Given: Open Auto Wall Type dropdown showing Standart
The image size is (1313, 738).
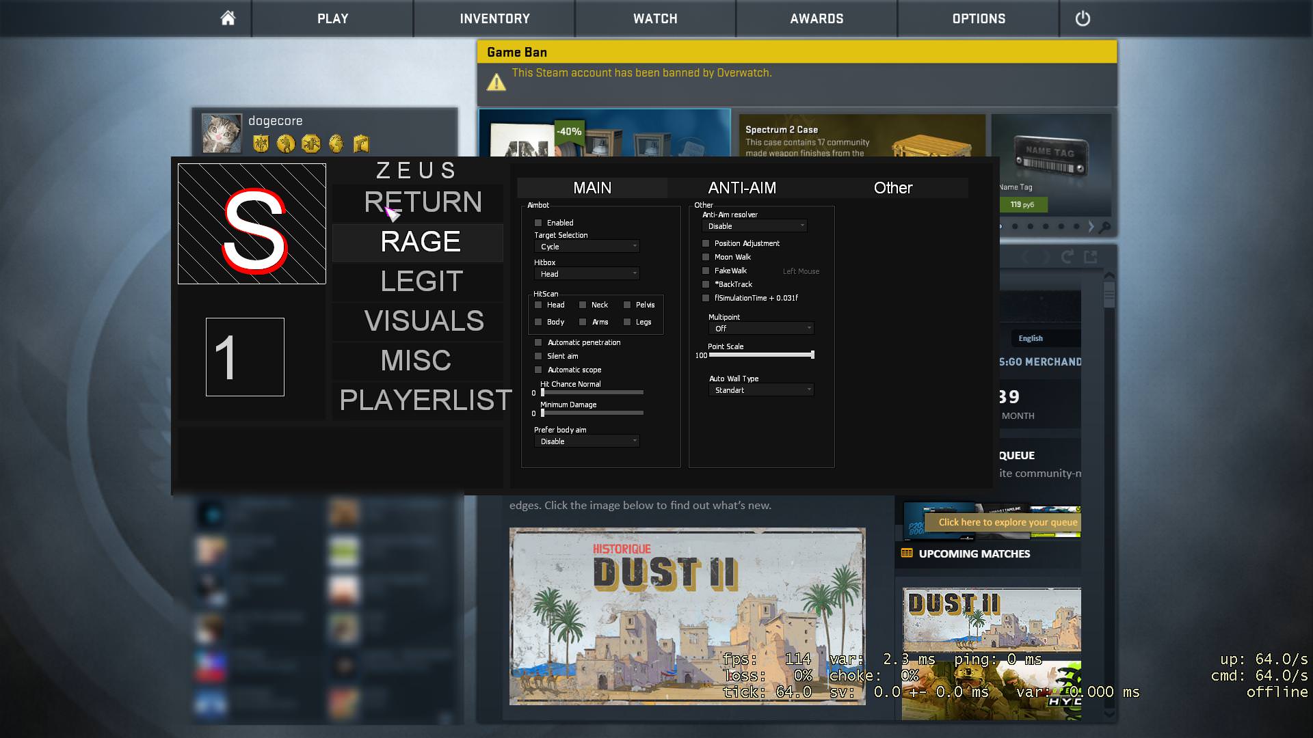Looking at the screenshot, I should [761, 390].
